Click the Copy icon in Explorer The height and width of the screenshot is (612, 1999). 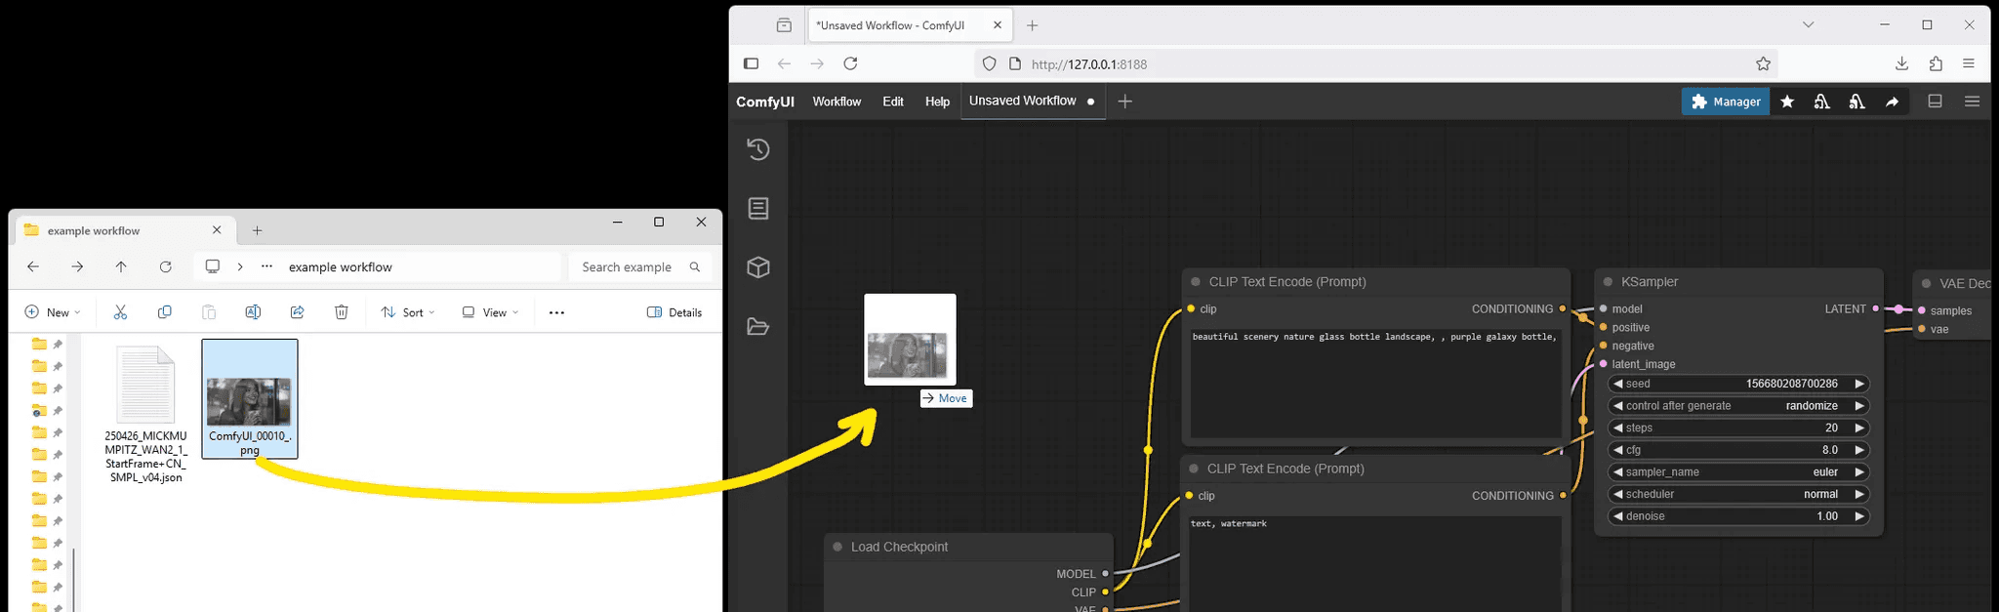(164, 312)
